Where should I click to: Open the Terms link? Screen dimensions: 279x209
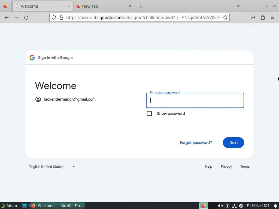(x=245, y=167)
